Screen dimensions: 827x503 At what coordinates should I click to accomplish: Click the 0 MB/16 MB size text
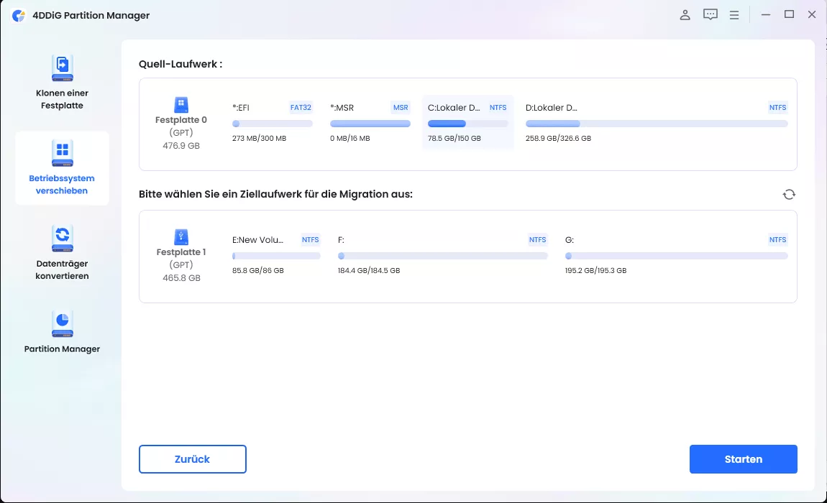point(349,139)
